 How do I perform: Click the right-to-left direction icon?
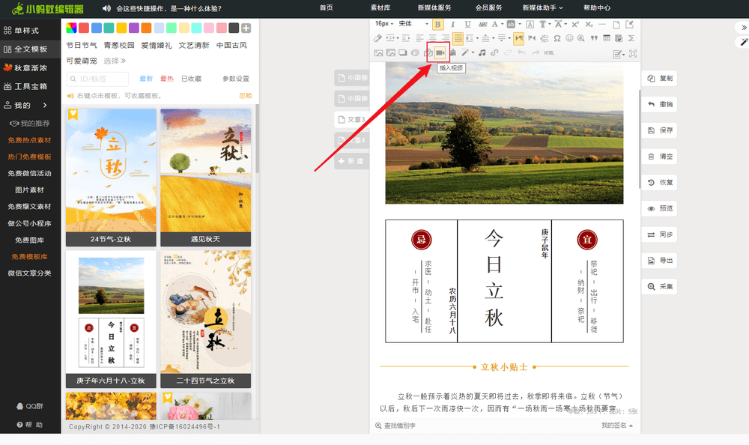tap(532, 38)
